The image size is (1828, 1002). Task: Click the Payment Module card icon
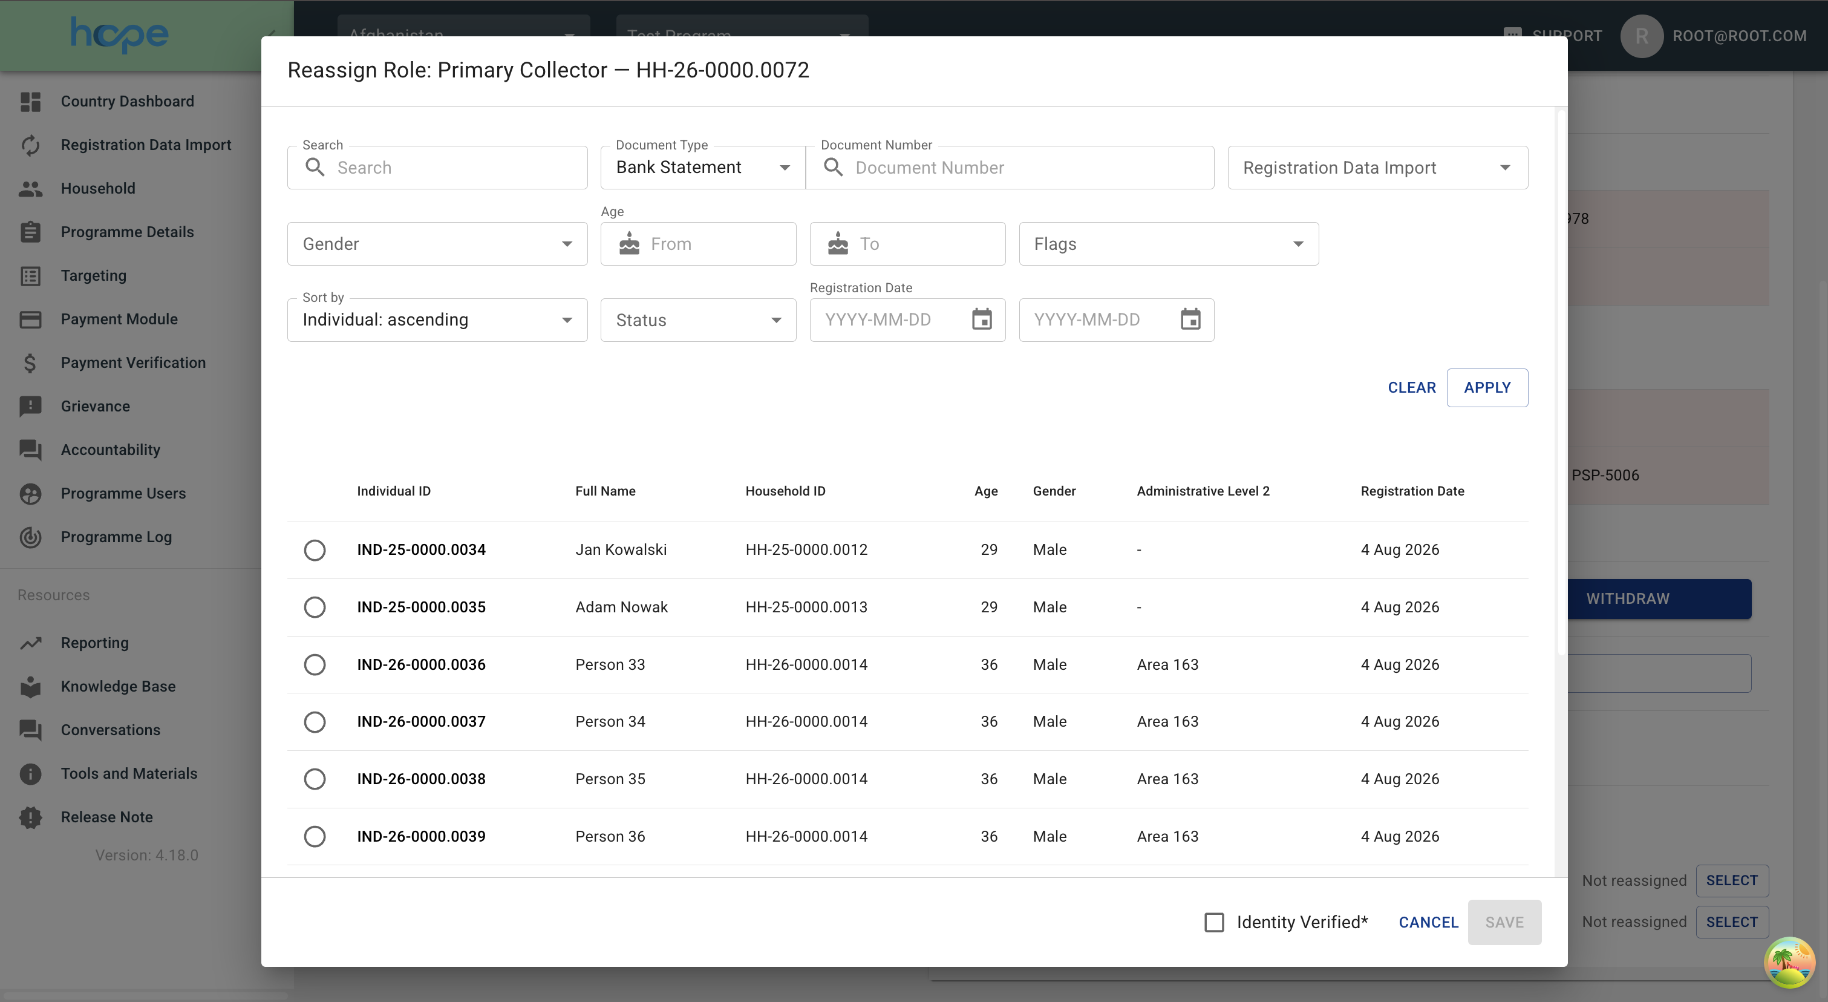tap(30, 319)
